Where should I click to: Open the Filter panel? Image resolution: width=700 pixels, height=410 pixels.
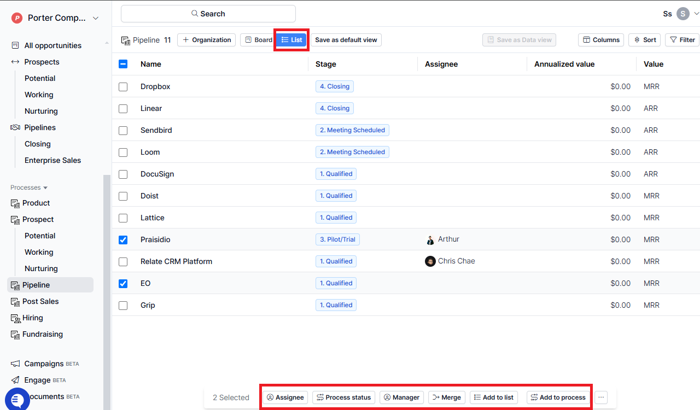pos(682,39)
